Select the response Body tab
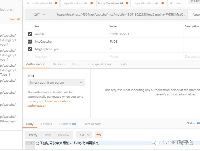Image resolution: width=200 pixels, height=151 pixels. 30,124
